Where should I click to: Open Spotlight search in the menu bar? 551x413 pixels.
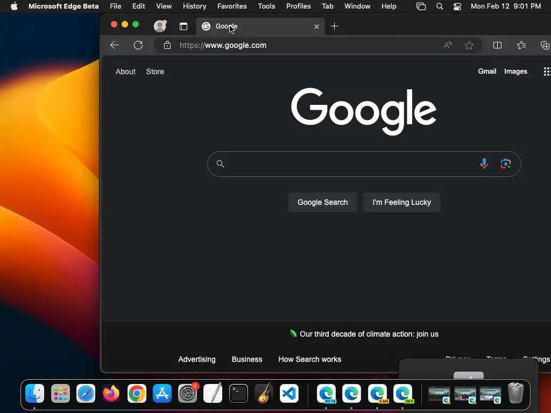(x=439, y=6)
